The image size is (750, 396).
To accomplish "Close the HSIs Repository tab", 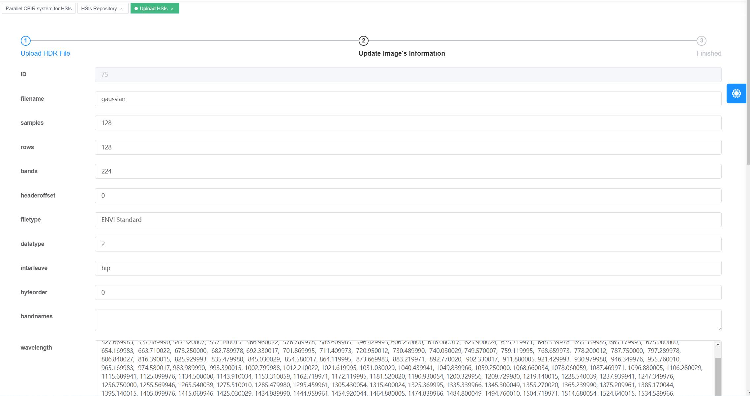I will coord(121,9).
